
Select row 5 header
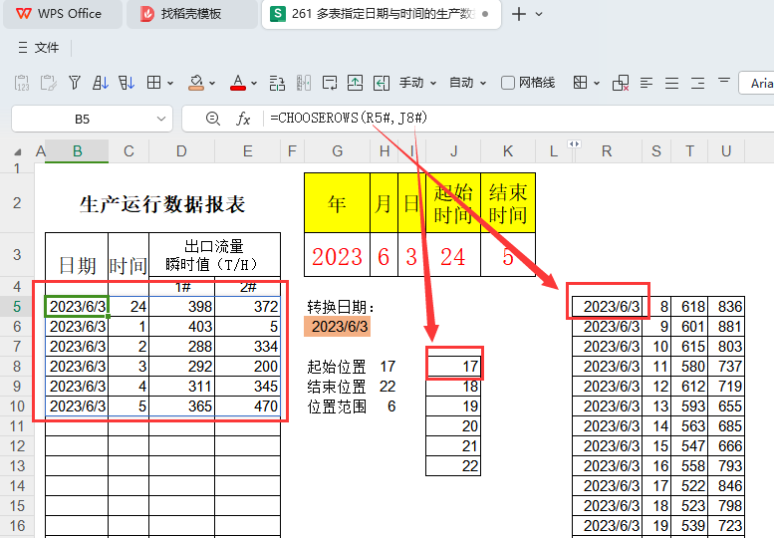click(17, 307)
